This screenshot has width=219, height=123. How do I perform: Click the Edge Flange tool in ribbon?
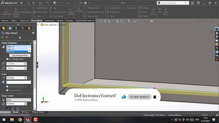[x=40, y=8]
